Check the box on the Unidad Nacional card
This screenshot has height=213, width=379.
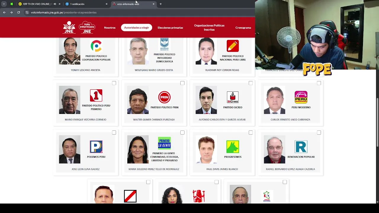[x=285, y=182]
